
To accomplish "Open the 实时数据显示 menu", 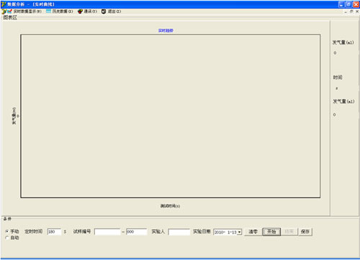I will click(27, 11).
